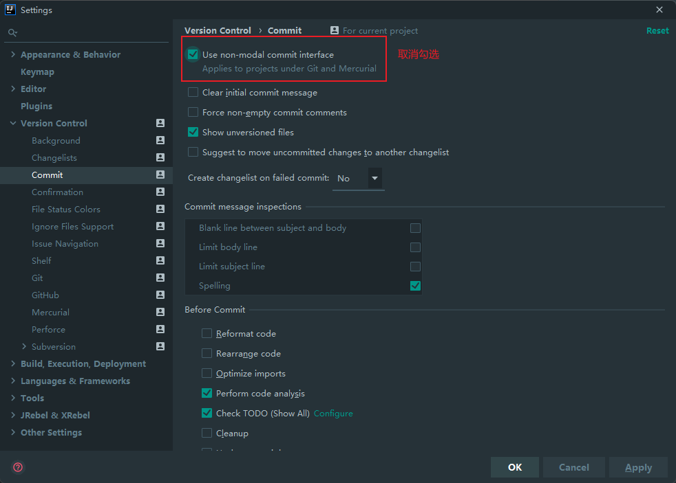Screen dimensions: 676x483
Task: Select the Blank line between subject row
Action: click(273, 228)
